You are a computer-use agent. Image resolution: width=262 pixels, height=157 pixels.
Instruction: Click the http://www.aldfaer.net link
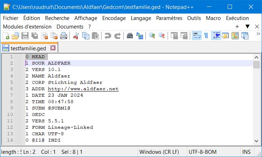pyautogui.click(x=83, y=89)
